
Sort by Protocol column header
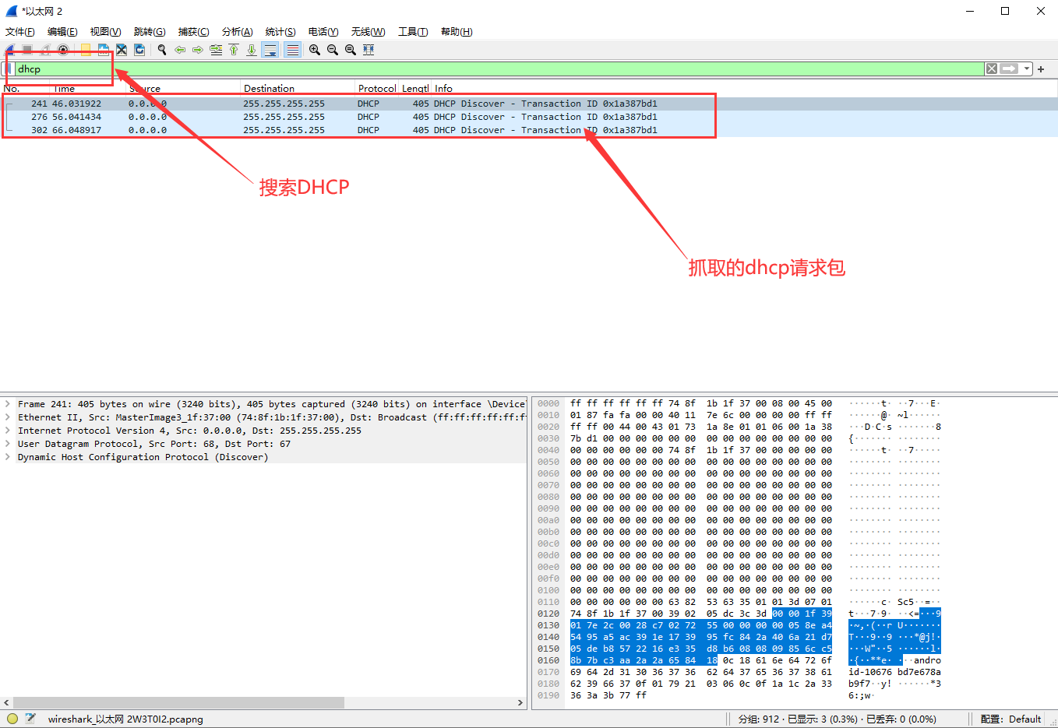(377, 89)
